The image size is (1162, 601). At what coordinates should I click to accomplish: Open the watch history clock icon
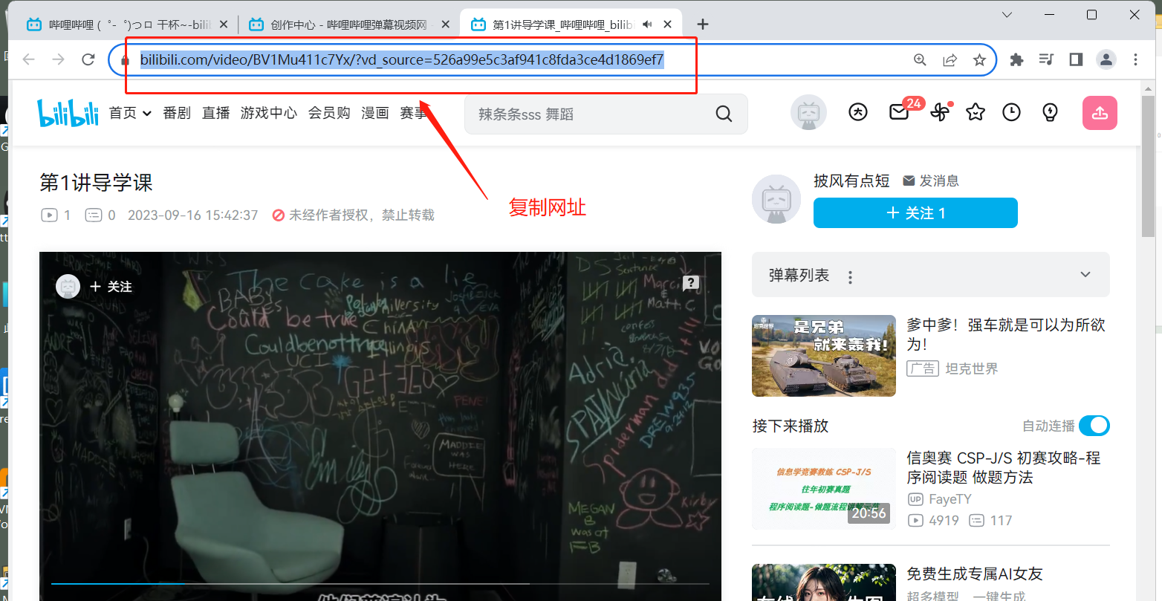point(1011,113)
